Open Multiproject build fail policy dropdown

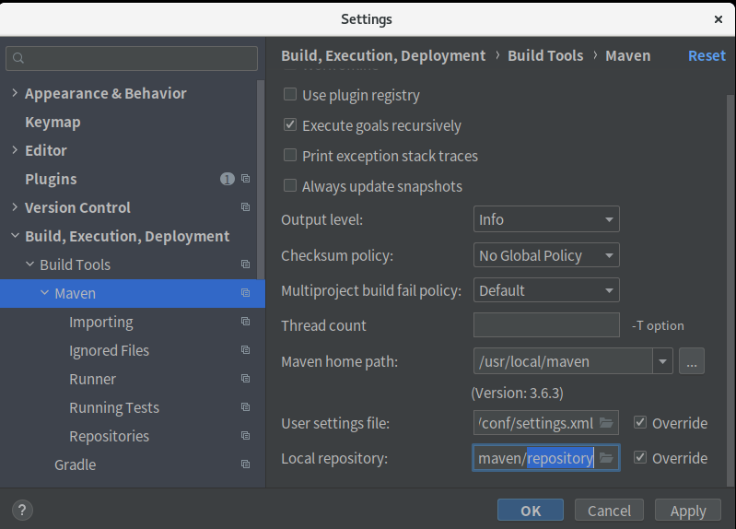pyautogui.click(x=546, y=290)
